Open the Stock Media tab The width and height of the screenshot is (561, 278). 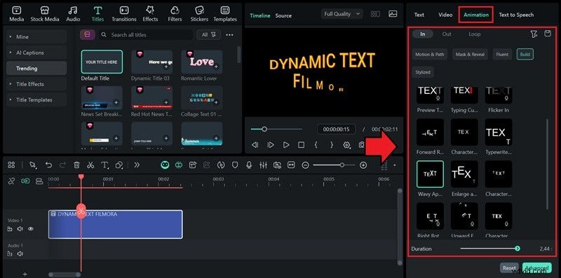point(45,14)
